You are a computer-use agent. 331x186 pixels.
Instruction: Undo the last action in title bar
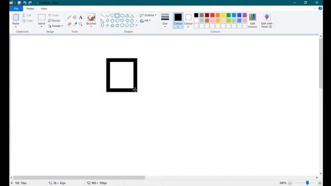pos(25,3)
